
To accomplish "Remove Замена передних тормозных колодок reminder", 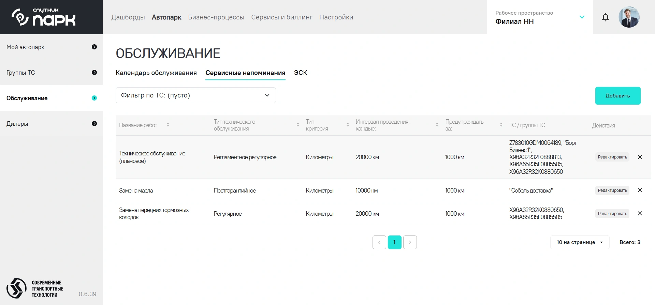I will (640, 213).
